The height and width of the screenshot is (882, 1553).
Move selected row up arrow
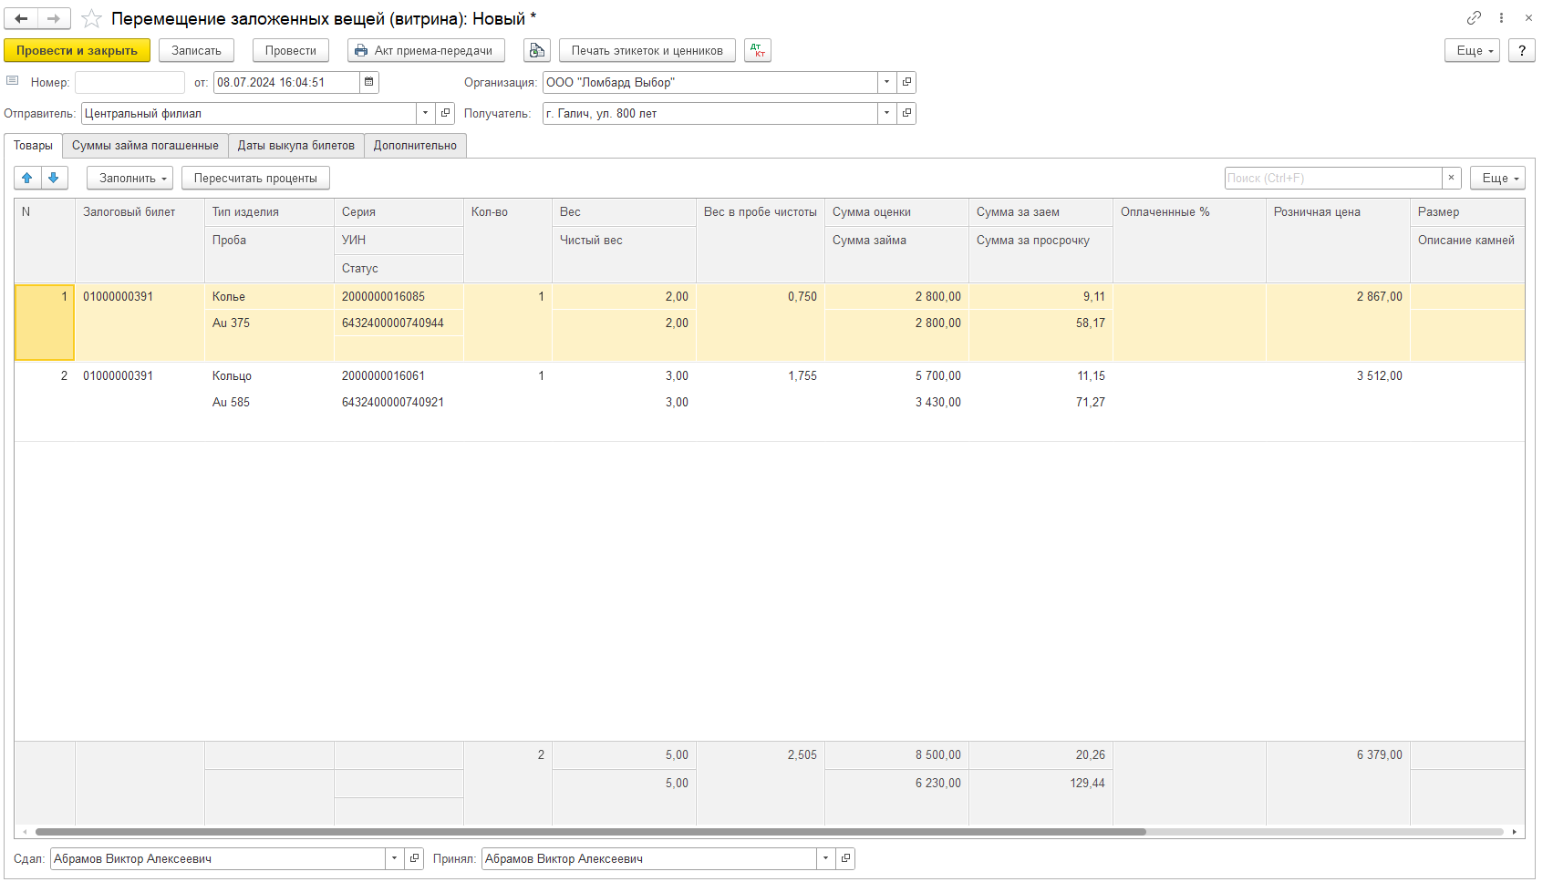[27, 178]
